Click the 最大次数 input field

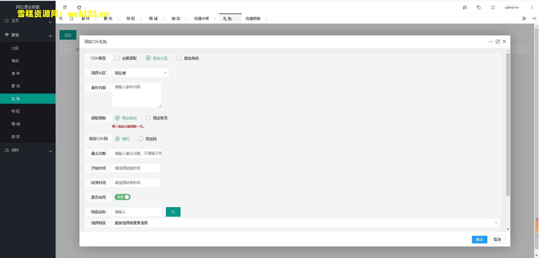coord(137,153)
